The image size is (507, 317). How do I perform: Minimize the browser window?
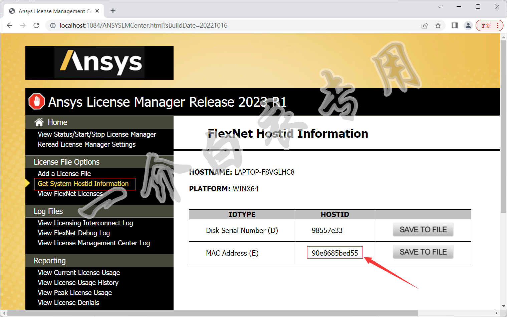(x=459, y=7)
